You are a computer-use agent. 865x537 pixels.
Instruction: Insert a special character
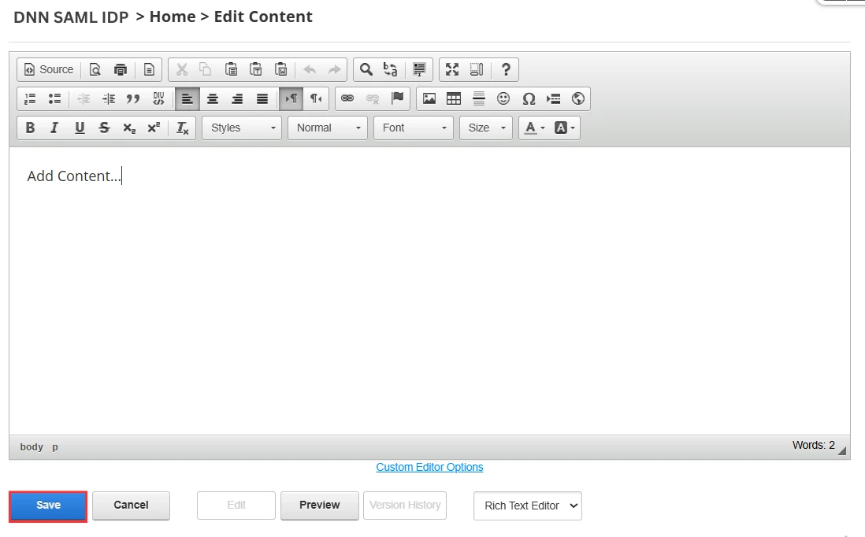tap(529, 98)
